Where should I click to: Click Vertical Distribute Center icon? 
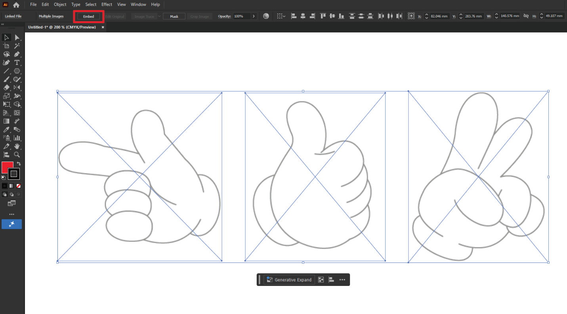click(361, 16)
